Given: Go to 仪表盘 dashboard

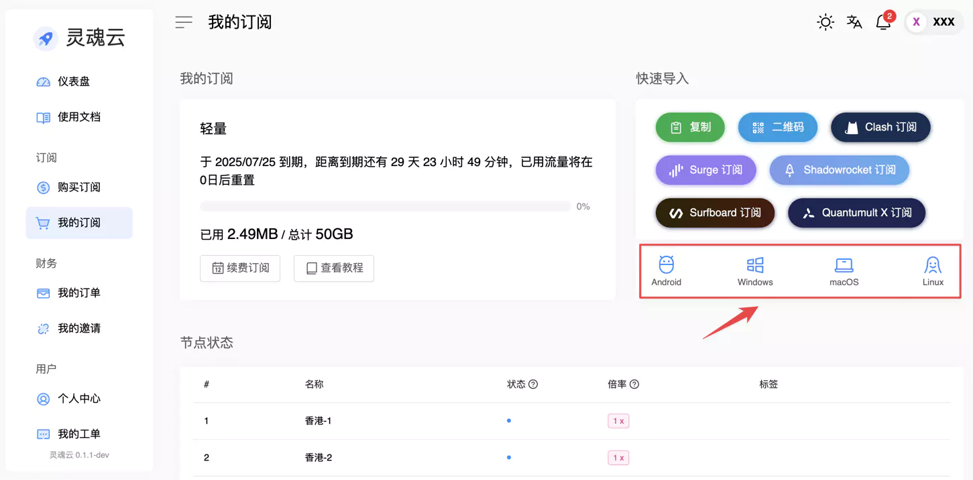Looking at the screenshot, I should pyautogui.click(x=79, y=82).
